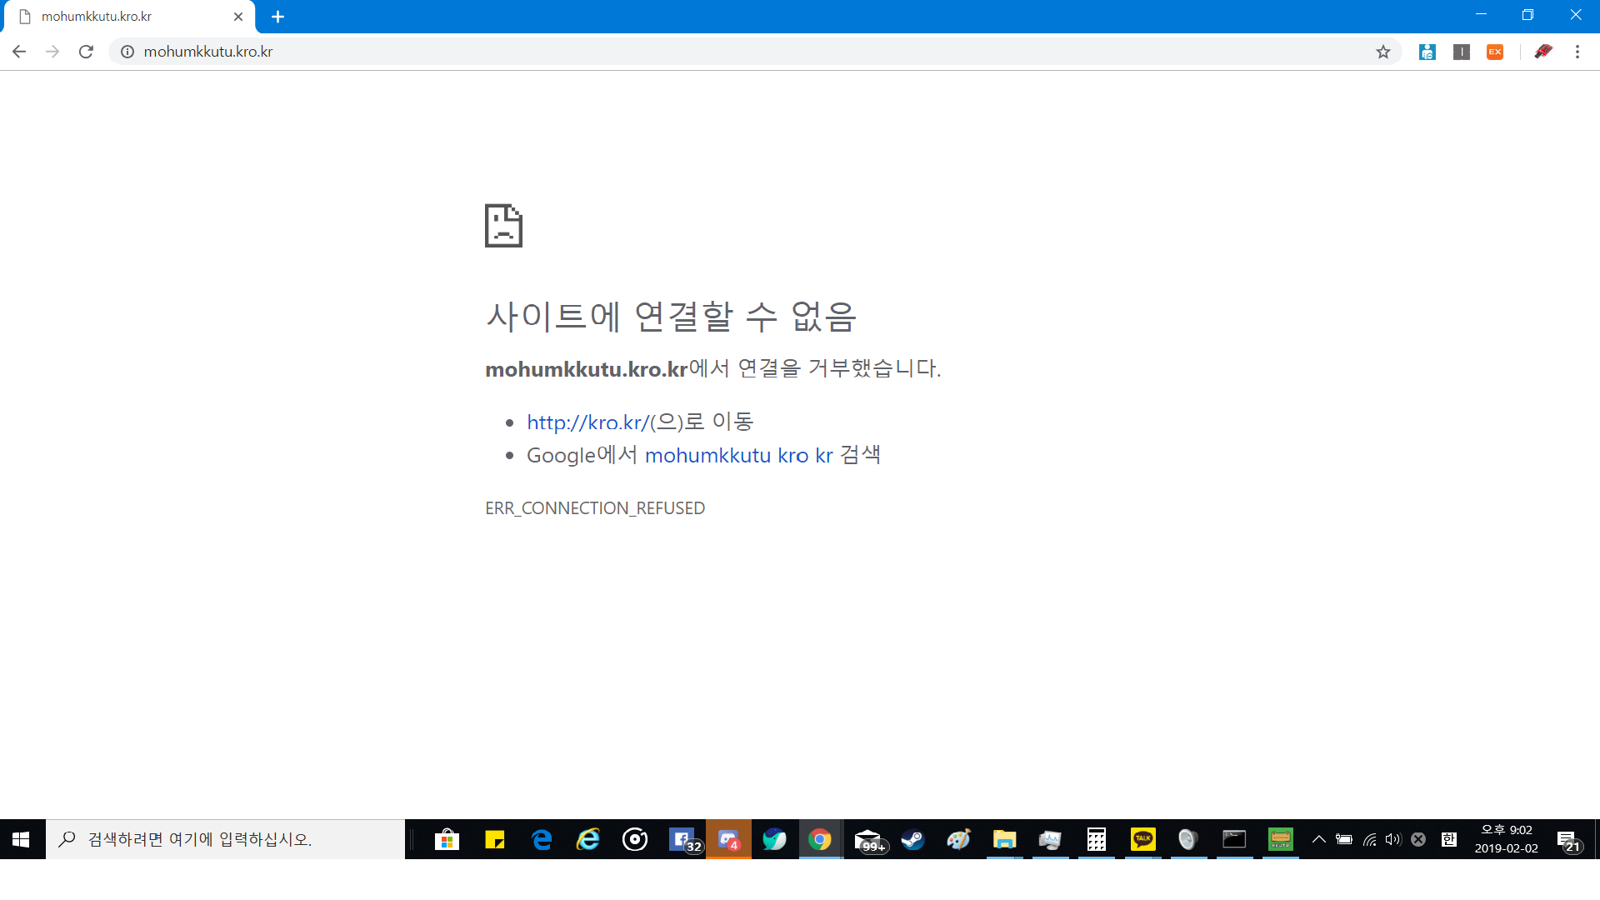Image resolution: width=1600 pixels, height=900 pixels.
Task: Expand hidden icons in the system tray
Action: (1318, 839)
